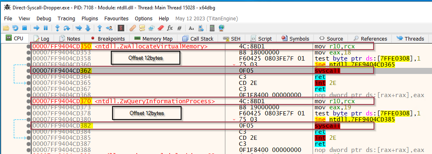Toggle breakpoint dot at ZwAllocateVirtualMemory address
Viewport: 432px width, 154px height.
tap(28, 46)
